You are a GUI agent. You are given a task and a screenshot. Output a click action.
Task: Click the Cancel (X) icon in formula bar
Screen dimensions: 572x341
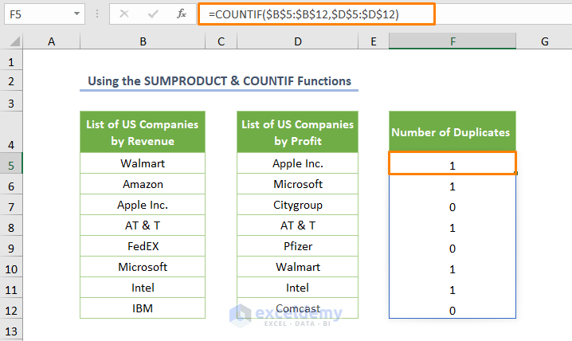tap(123, 14)
